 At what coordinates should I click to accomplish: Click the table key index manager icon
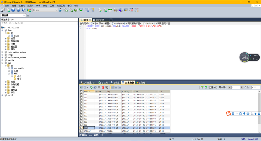click(92, 10)
